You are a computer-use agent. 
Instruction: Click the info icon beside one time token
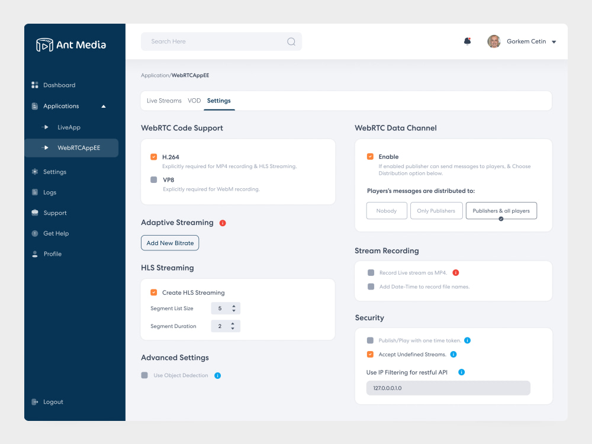[468, 340]
